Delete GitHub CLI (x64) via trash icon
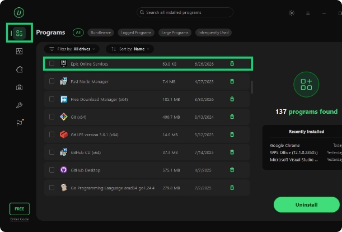 [x=232, y=152]
